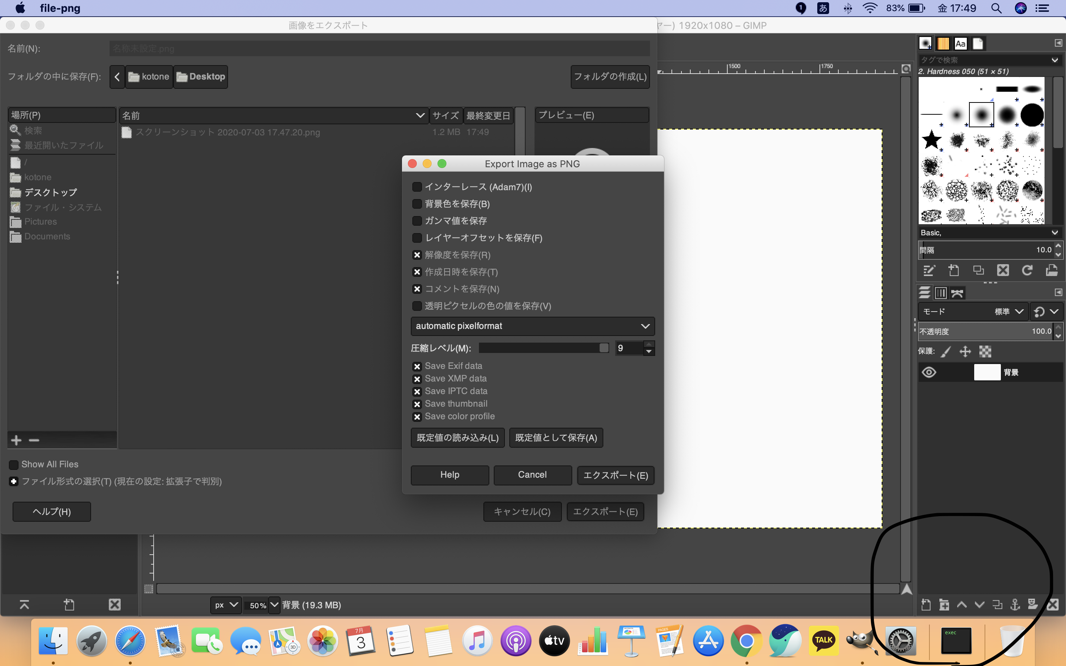
Task: Expand the 50% zoom dropdown
Action: [x=274, y=605]
